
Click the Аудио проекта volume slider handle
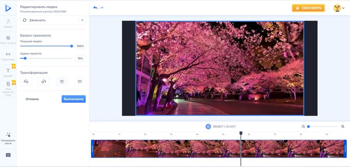coord(25,58)
